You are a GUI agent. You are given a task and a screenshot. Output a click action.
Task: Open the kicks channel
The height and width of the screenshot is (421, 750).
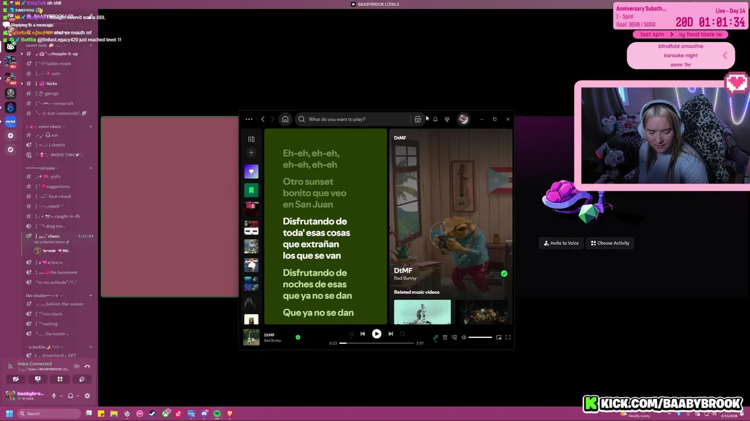(57, 84)
